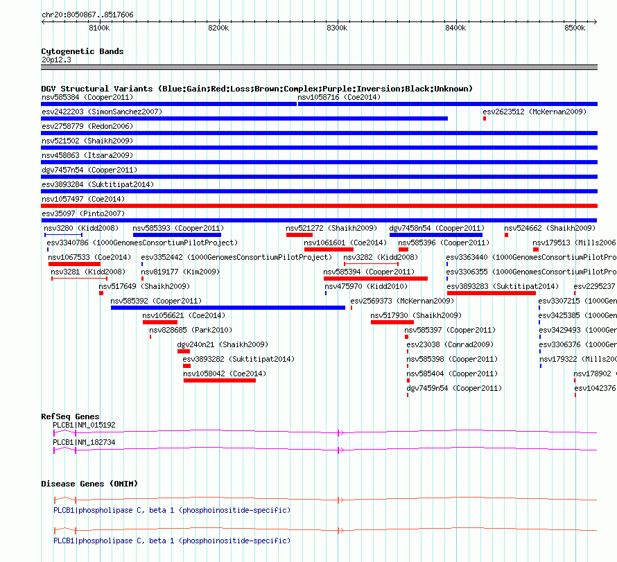Open esv2569373 (McKernan2009) variant
The height and width of the screenshot is (562, 617).
click(x=402, y=301)
